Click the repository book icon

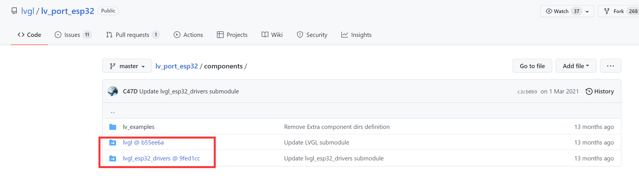coord(14,11)
